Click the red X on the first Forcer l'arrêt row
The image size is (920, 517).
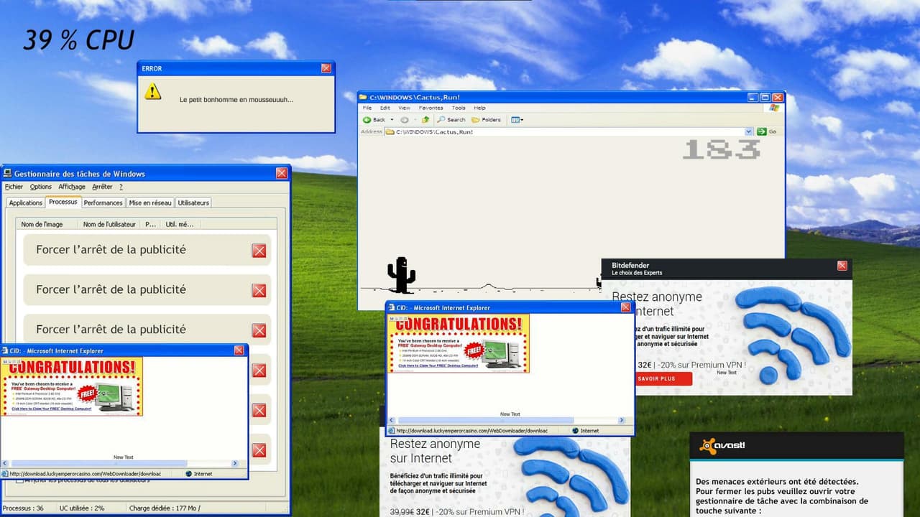259,251
